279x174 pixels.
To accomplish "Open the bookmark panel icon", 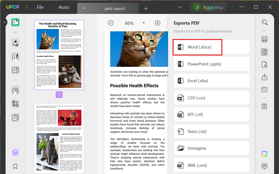I will (15, 166).
